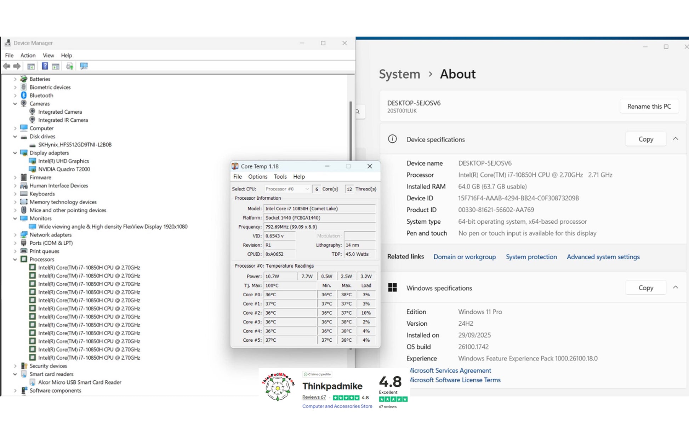
Task: Click the Windows logo beside Windows specifications
Action: 392,287
